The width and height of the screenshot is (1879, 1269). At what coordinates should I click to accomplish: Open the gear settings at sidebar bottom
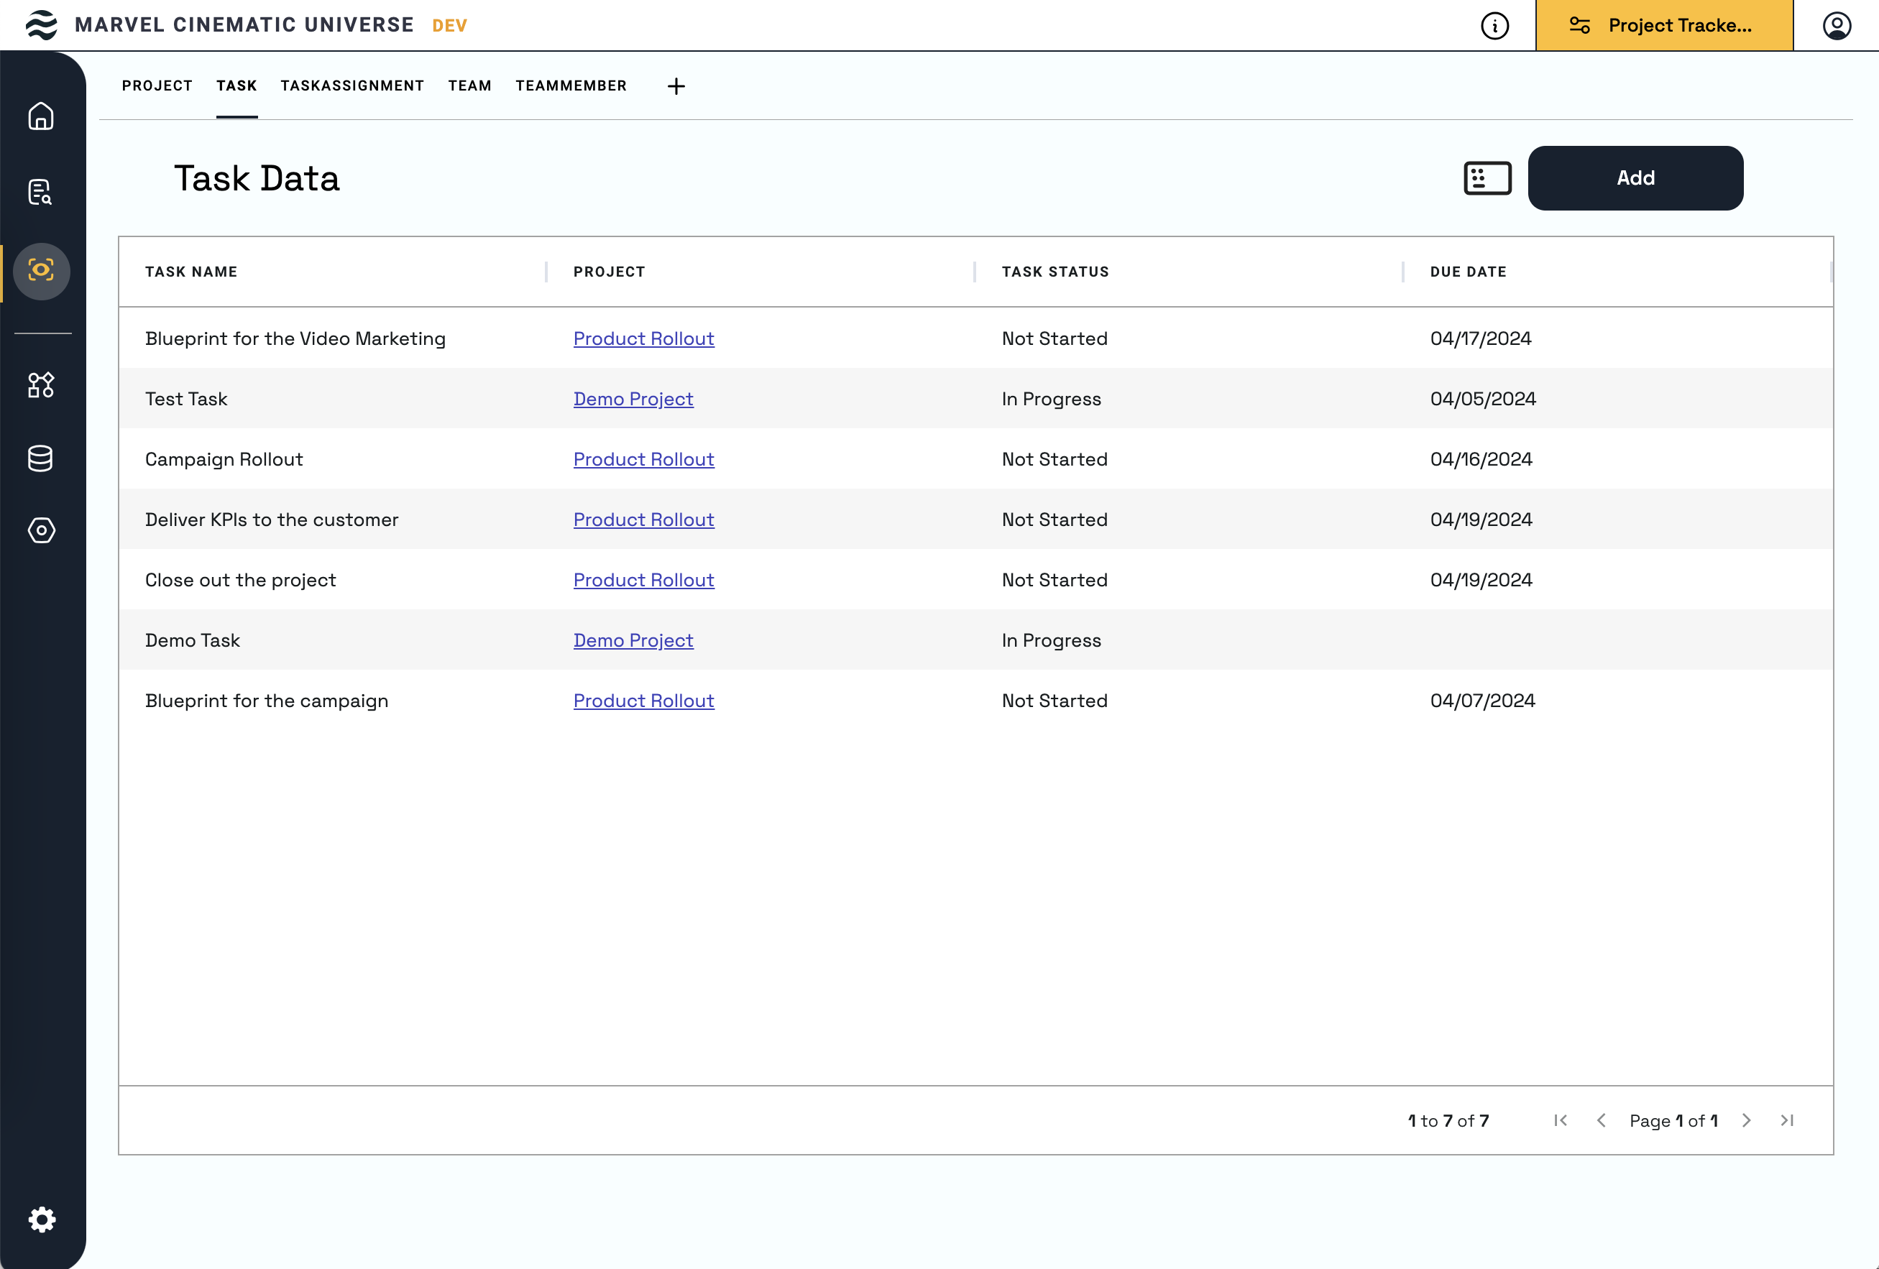(x=42, y=1219)
